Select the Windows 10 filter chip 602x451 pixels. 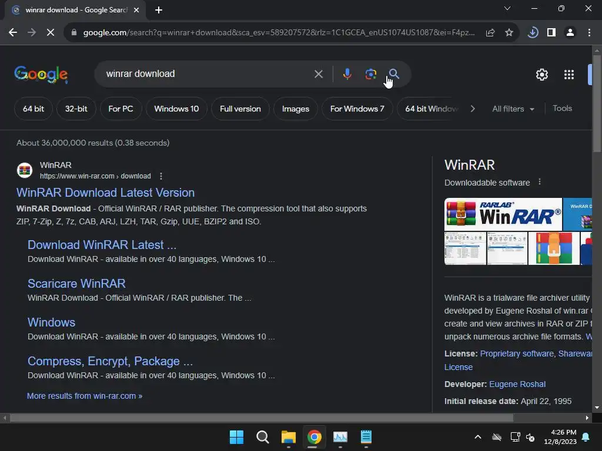176,109
